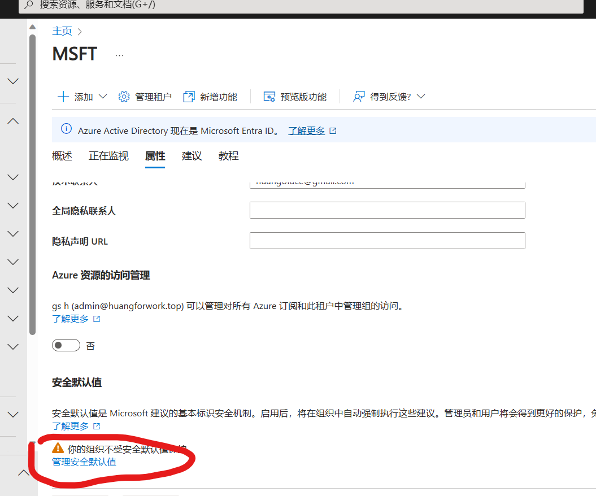The image size is (596, 496).
Task: Click external link icon in Entra ID banner
Action: pos(333,130)
